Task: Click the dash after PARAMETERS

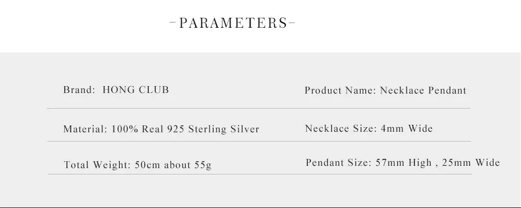Action: click(x=292, y=23)
